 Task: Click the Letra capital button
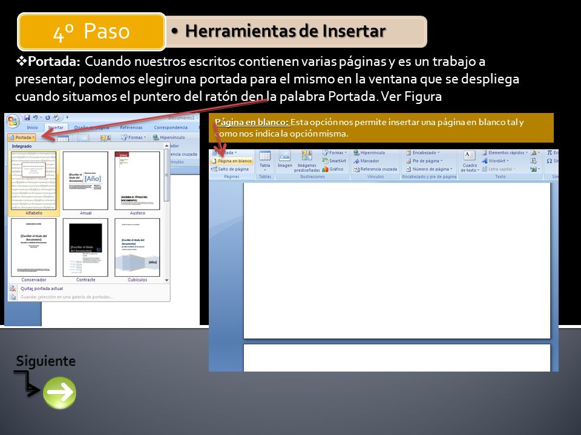pos(499,169)
